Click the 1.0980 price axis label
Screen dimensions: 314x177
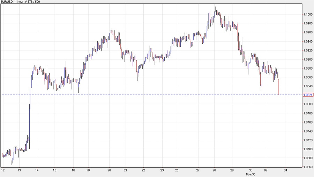(x=308, y=23)
